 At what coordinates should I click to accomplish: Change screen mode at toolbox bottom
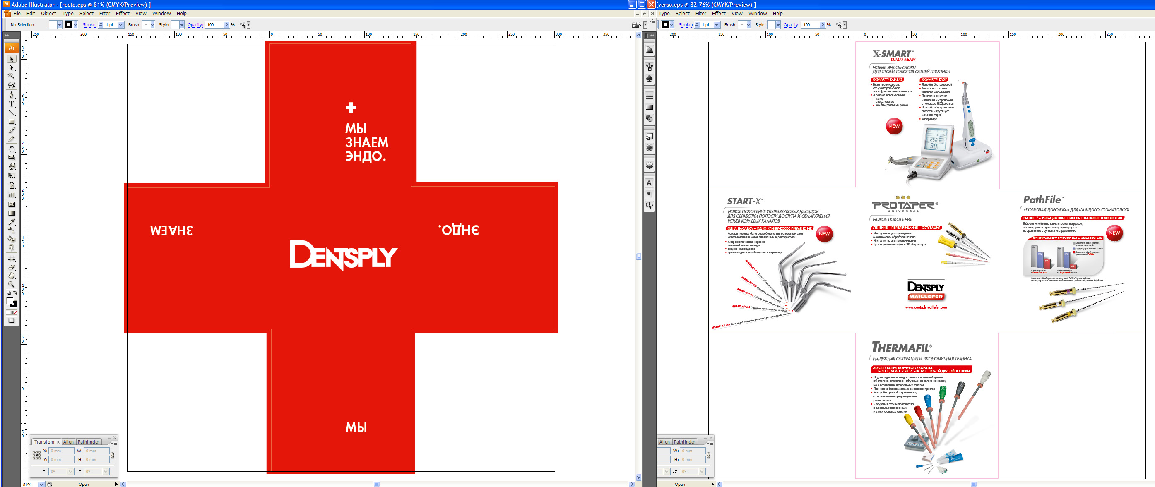(12, 320)
